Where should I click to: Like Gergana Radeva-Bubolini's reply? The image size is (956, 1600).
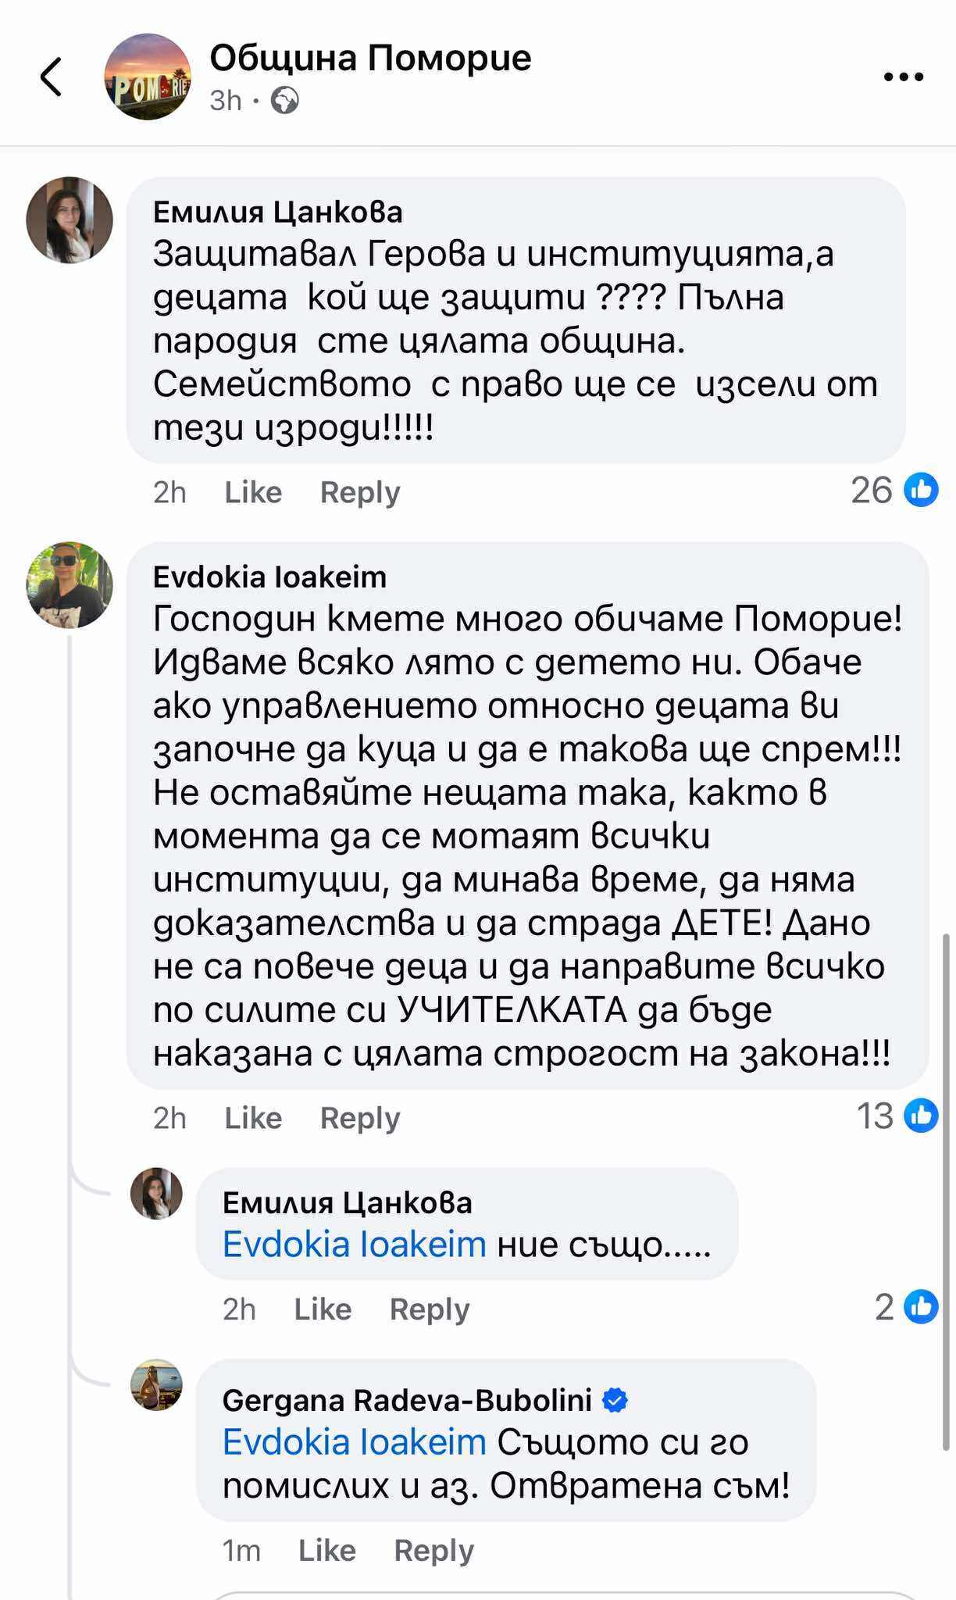[x=326, y=1550]
